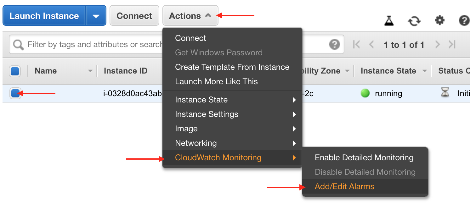
Task: Click the Connect toolbar button
Action: coord(134,16)
